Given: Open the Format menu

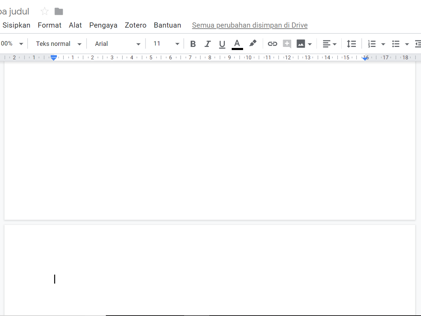Looking at the screenshot, I should point(50,25).
